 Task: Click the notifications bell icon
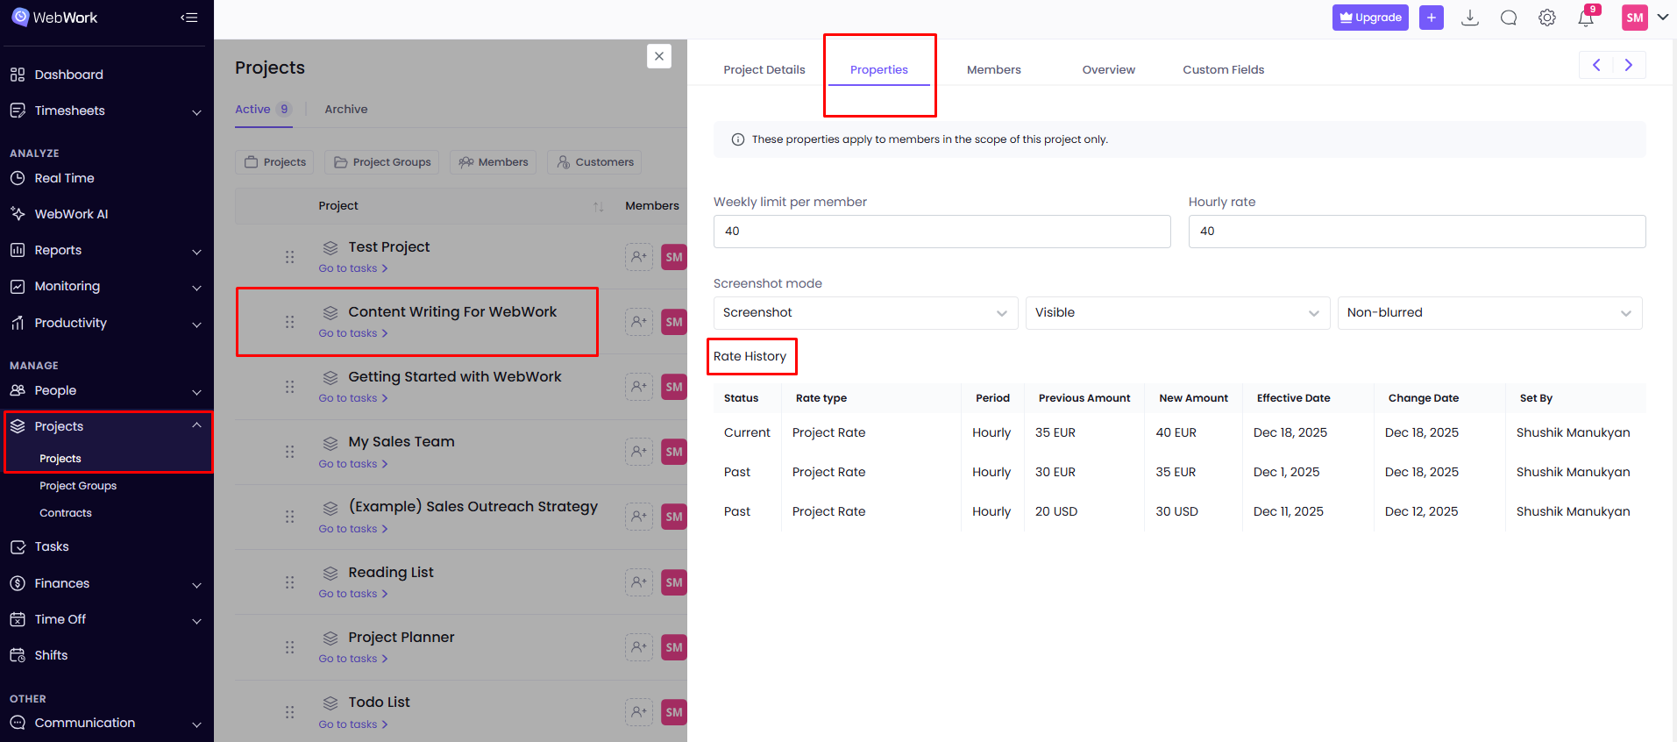[x=1585, y=18]
